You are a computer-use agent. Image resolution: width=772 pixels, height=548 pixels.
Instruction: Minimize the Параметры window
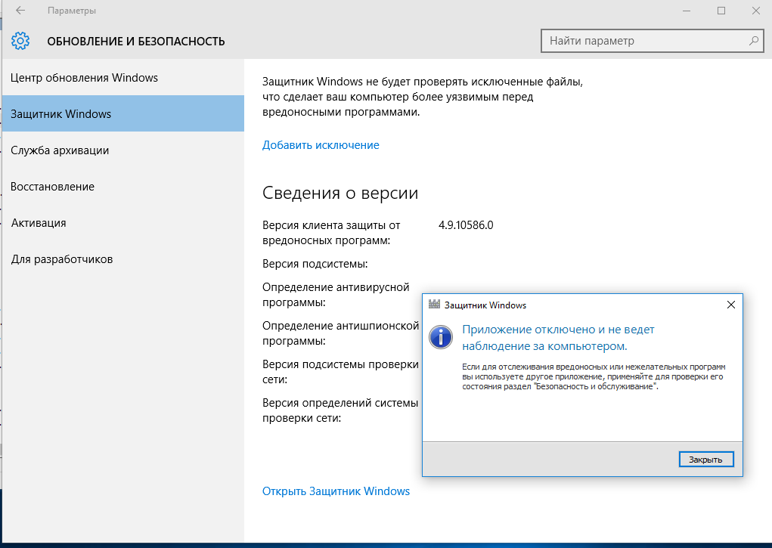click(686, 11)
